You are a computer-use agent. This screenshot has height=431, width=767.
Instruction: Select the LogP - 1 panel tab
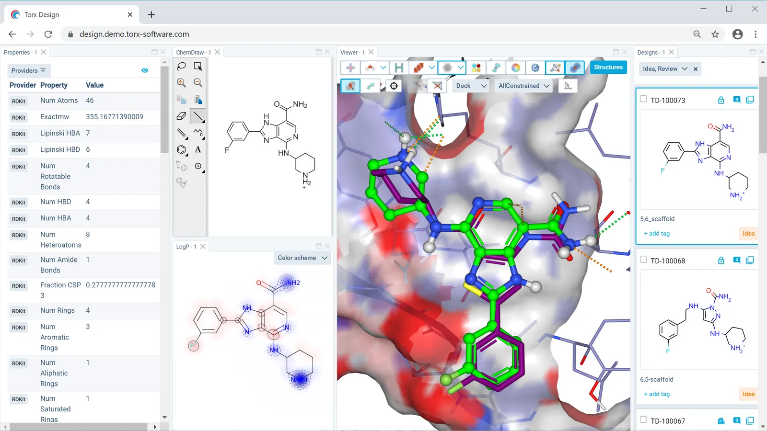(x=186, y=247)
